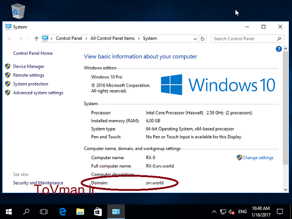Click the Windows 10 logo image
Image resolution: width=292 pixels, height=219 pixels.
(x=218, y=85)
